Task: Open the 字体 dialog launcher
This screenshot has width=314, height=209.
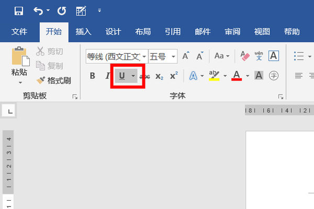Action: click(281, 97)
